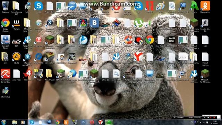Open Yandex browser from the taskbar

pos(101,122)
